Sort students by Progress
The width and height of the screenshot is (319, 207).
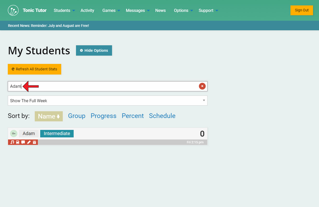103,116
